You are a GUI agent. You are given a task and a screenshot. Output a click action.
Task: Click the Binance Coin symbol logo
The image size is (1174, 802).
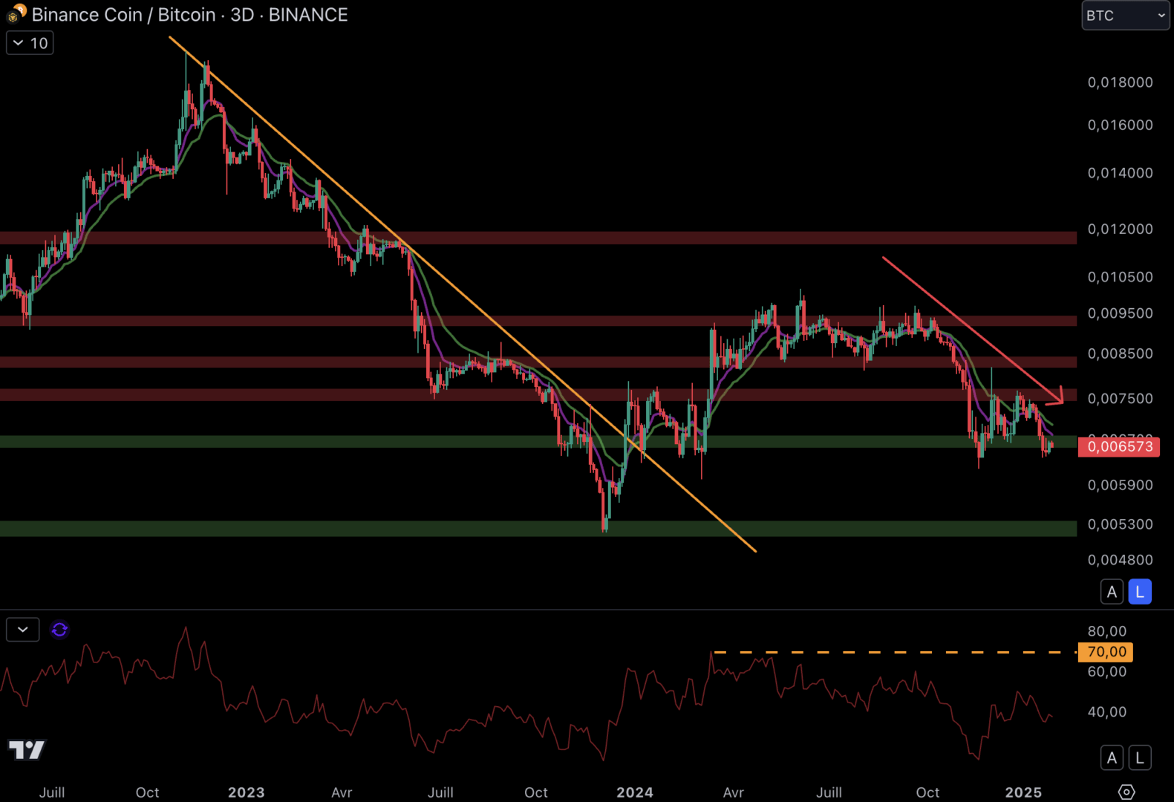click(16, 13)
